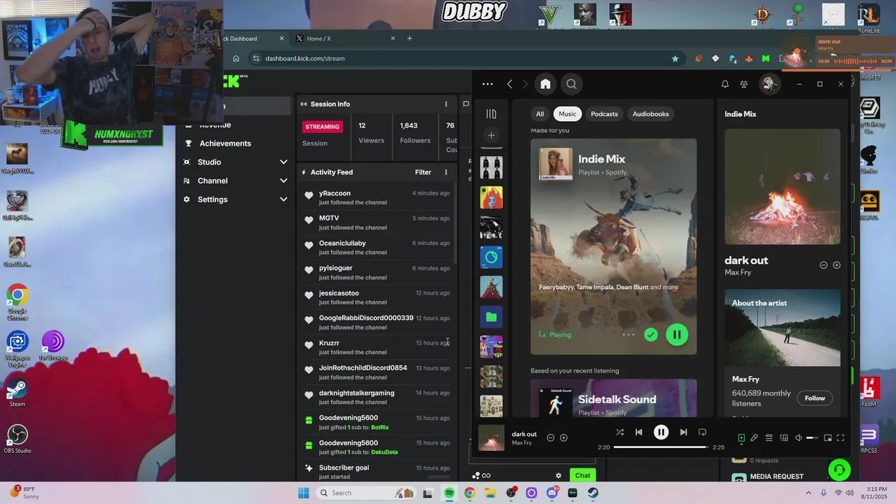Add 'dark out' to playlist from player bar

(563, 438)
